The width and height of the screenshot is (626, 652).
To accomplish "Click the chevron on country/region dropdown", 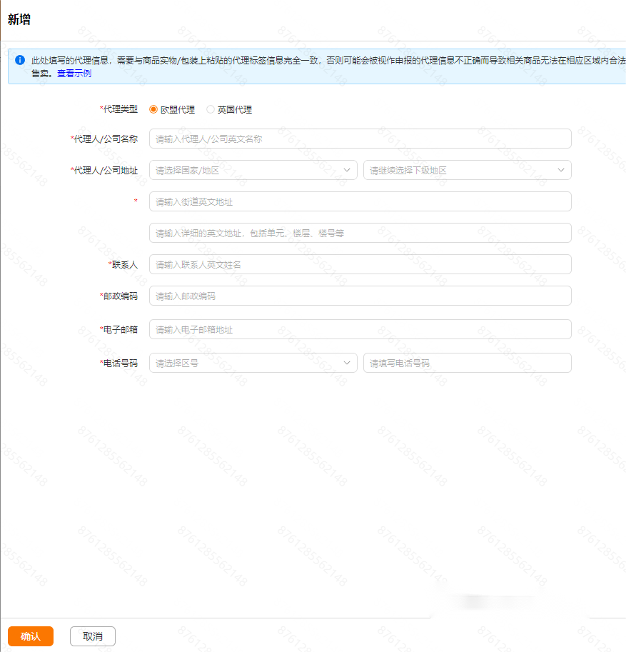I will coord(348,170).
